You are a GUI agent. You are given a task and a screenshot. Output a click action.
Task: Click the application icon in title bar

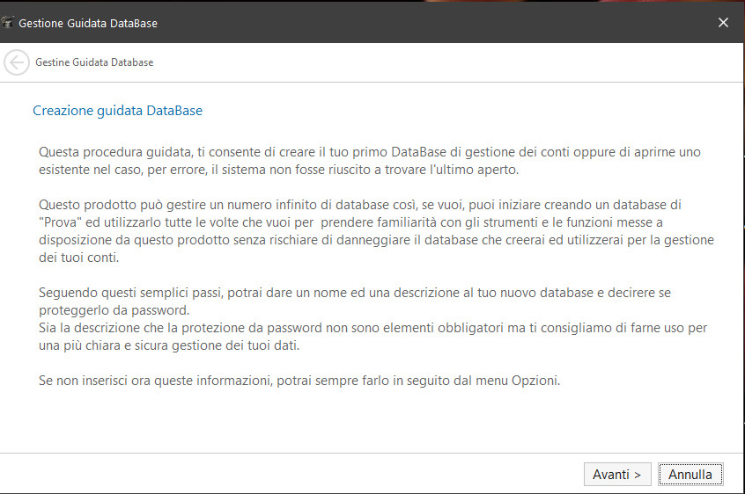(x=7, y=23)
